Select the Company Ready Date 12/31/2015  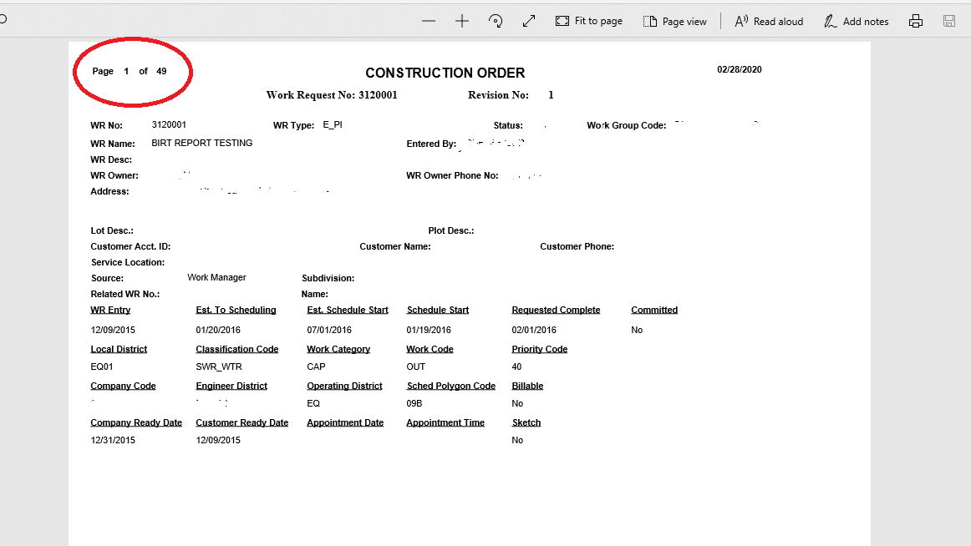[x=113, y=440]
